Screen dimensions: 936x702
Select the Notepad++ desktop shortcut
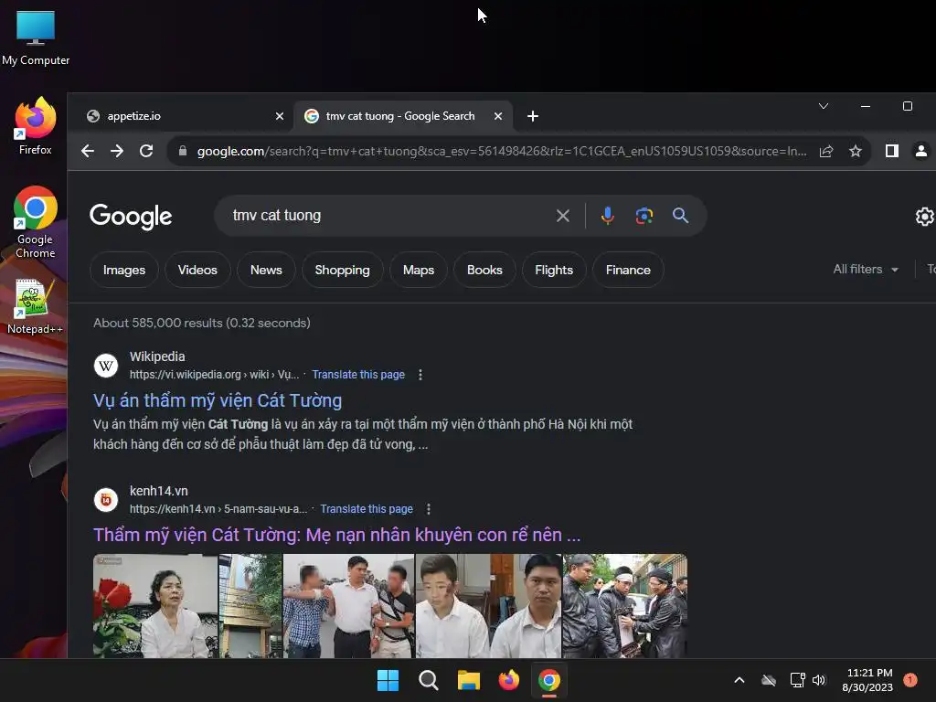click(x=35, y=306)
